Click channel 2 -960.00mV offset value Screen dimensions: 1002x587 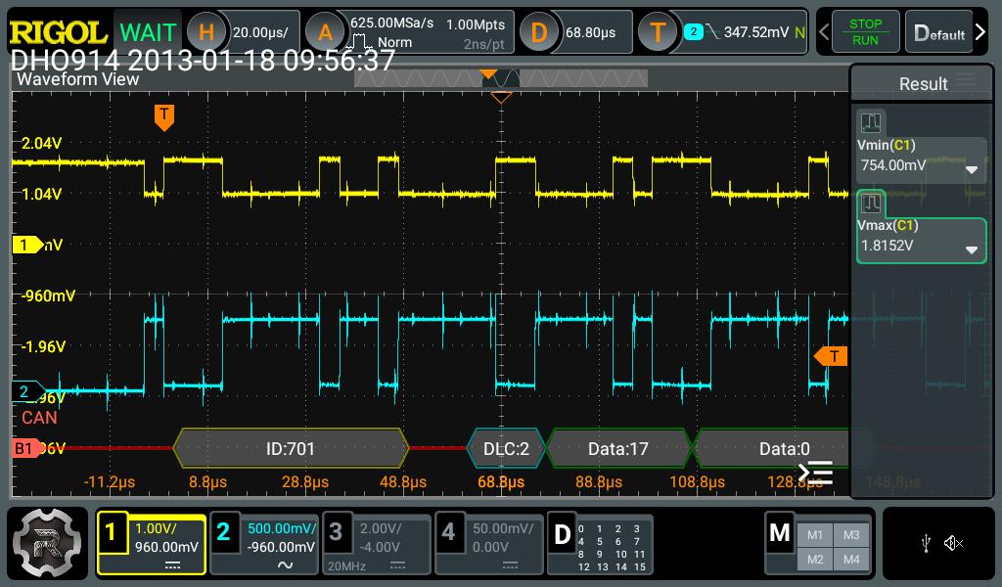click(281, 548)
